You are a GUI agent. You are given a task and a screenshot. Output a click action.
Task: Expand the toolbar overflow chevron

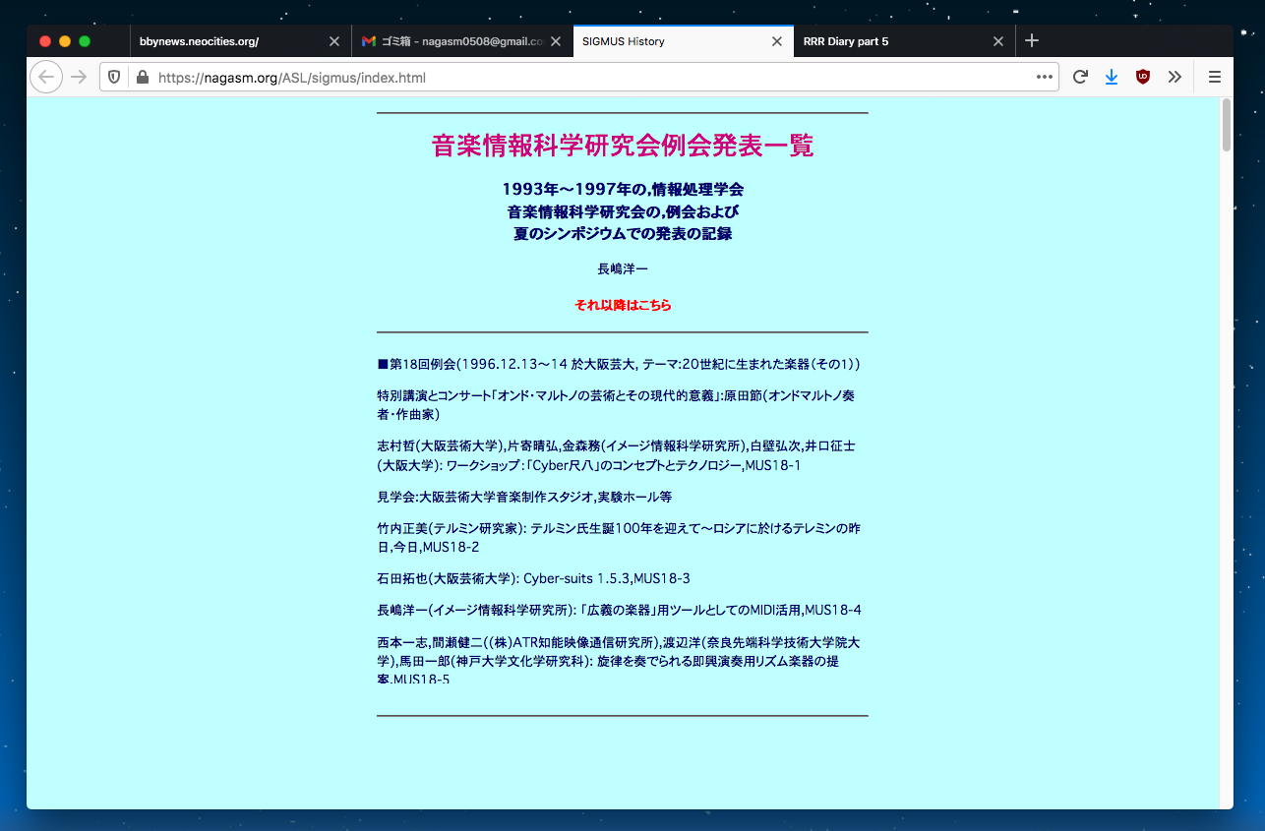[x=1175, y=77]
